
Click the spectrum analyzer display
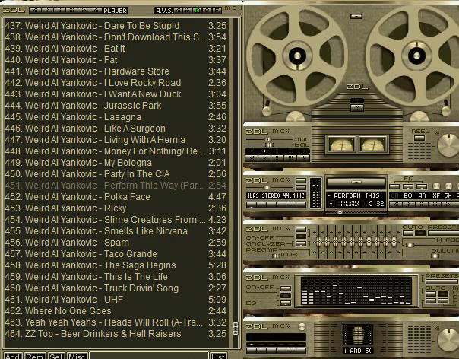[356, 291]
